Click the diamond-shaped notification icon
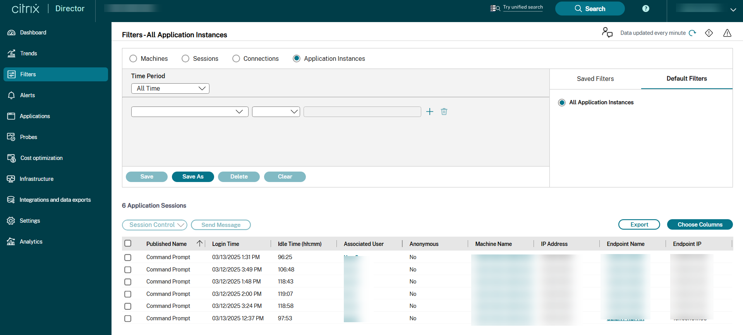This screenshot has height=335, width=743. click(709, 33)
